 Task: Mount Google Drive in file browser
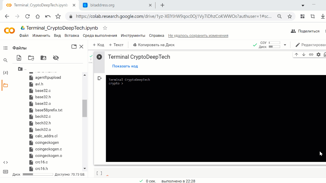(43, 58)
